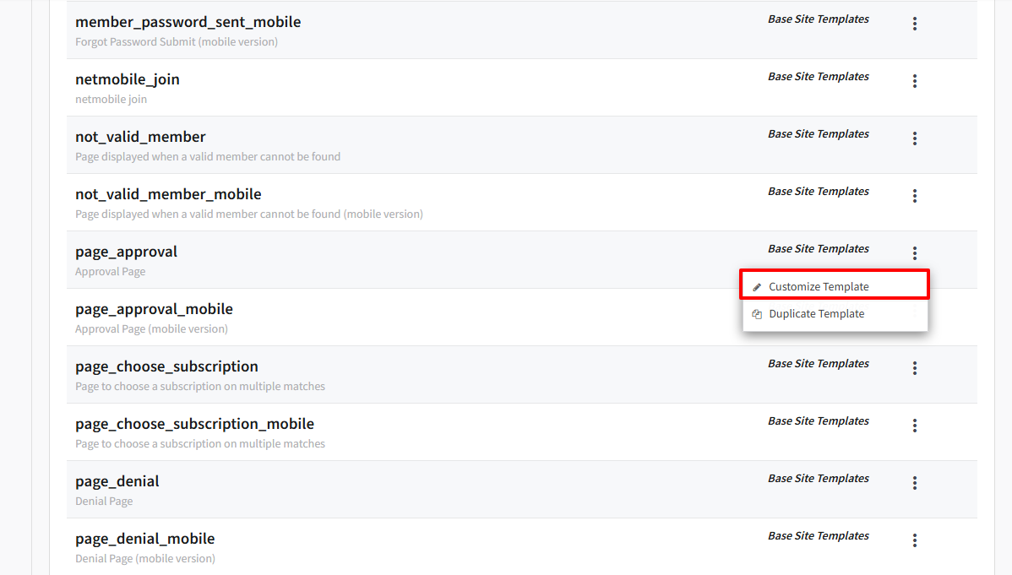Click the copy icon beside Duplicate Template
1012x575 pixels.
(757, 314)
